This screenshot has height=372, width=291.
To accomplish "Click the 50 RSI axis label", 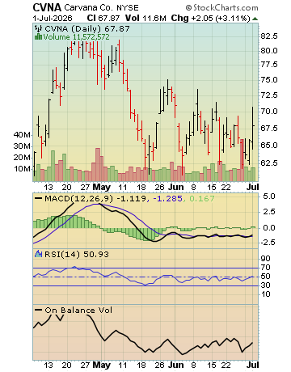I will [x=265, y=277].
